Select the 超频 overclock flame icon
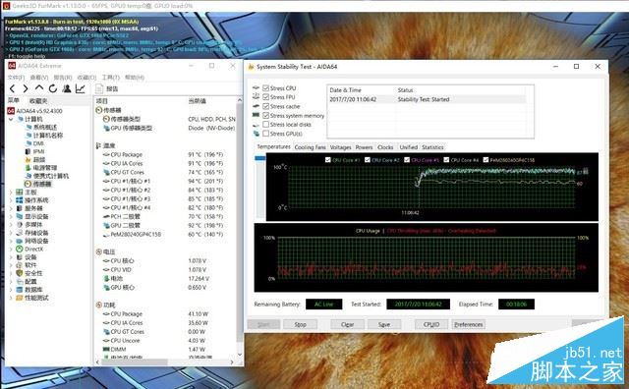Screen dimensions: 629x389 coord(29,159)
